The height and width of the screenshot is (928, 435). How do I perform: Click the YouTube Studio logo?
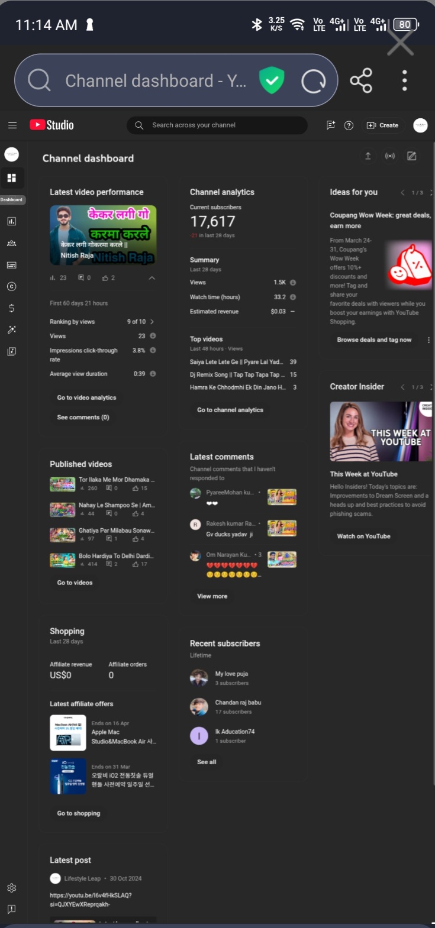pyautogui.click(x=52, y=125)
